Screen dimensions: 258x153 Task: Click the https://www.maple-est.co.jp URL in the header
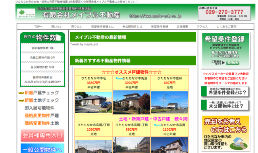coord(155,16)
